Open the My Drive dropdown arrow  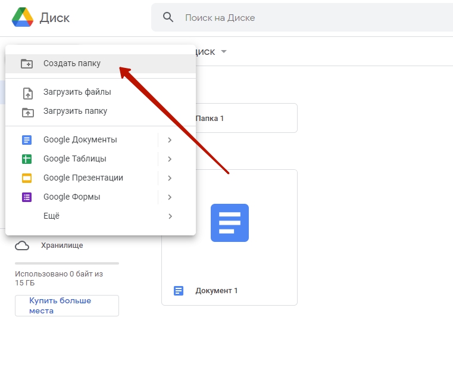point(224,52)
